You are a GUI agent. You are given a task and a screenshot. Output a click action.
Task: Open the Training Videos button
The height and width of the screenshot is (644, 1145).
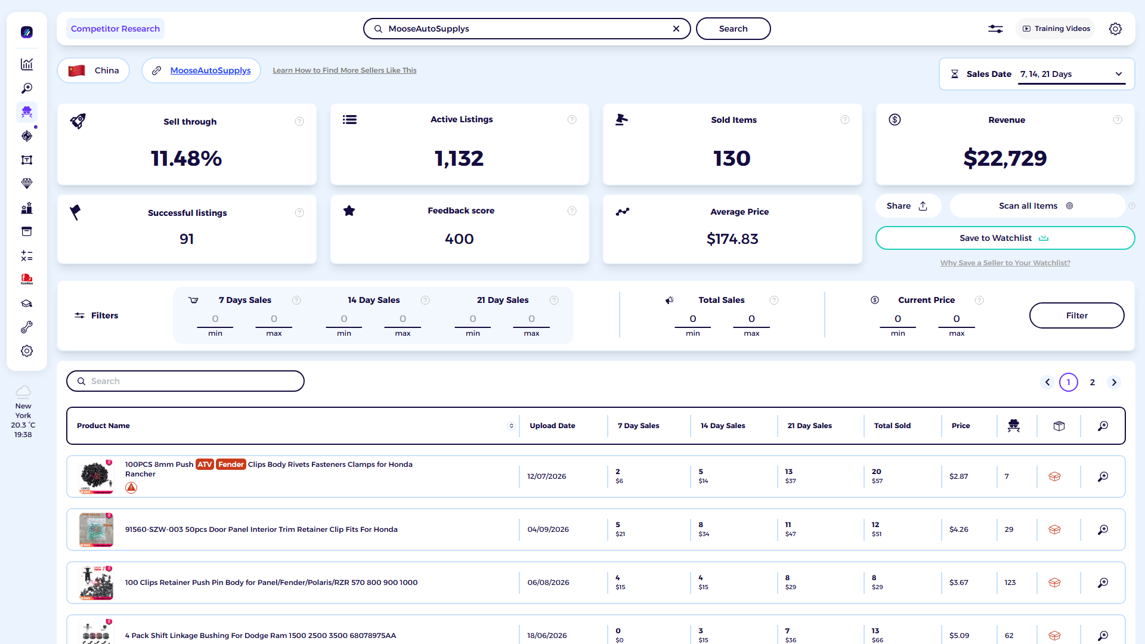click(x=1056, y=29)
